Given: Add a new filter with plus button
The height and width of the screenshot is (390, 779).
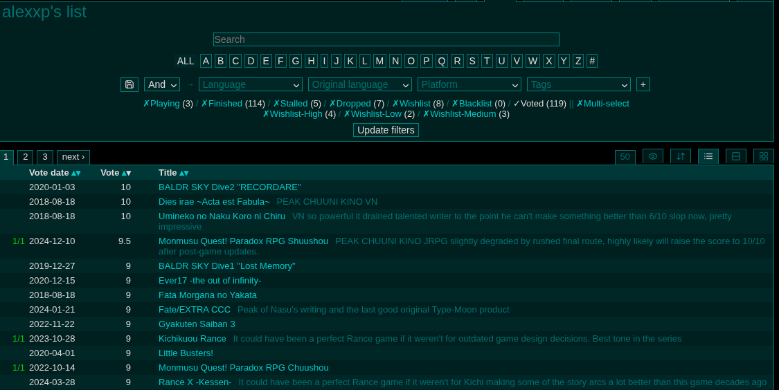Looking at the screenshot, I should (x=643, y=84).
